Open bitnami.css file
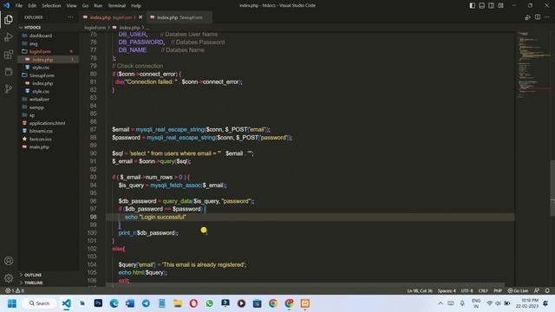Screen dimensions: 555x312 click(41, 131)
